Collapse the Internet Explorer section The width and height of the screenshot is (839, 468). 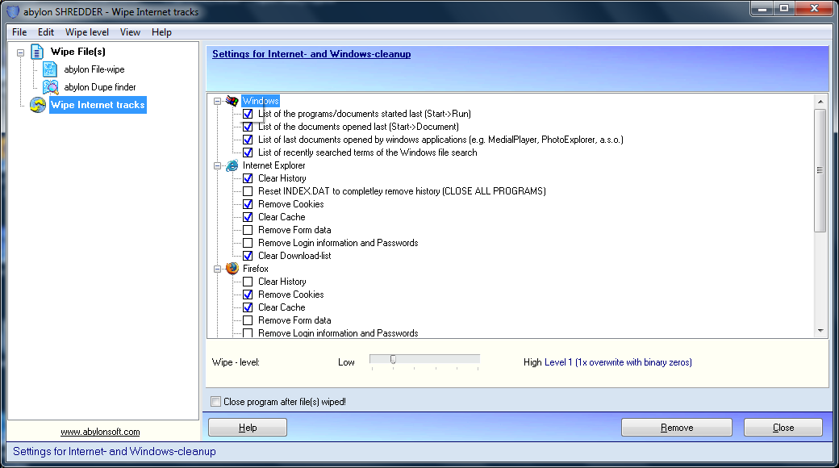(217, 166)
